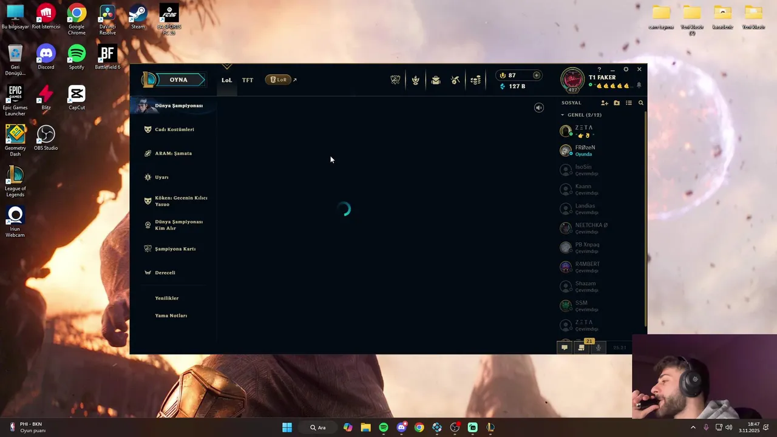Screen dimensions: 777x437
Task: Open Spotify from the taskbar
Action: click(x=384, y=427)
